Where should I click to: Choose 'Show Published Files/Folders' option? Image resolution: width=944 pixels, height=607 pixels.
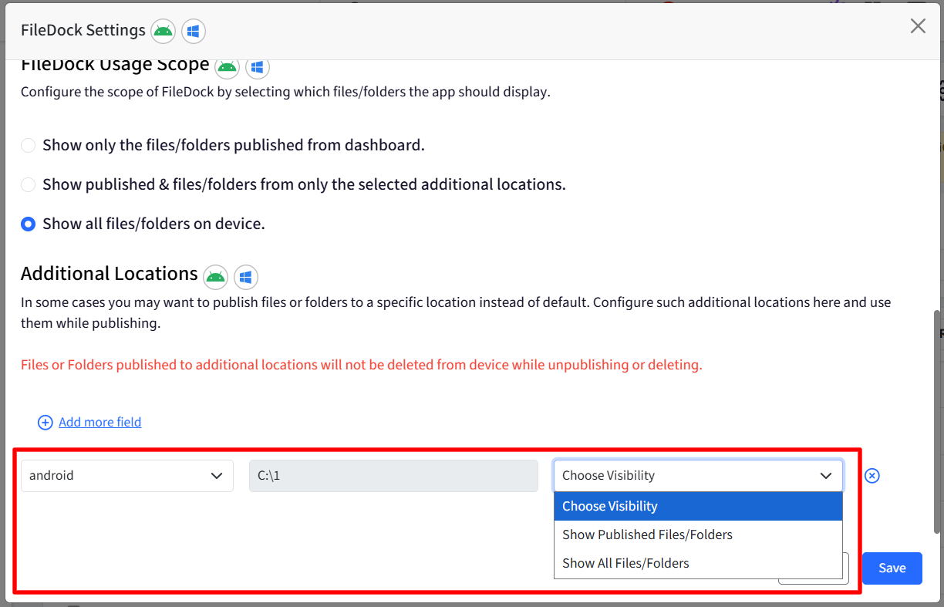click(x=698, y=534)
